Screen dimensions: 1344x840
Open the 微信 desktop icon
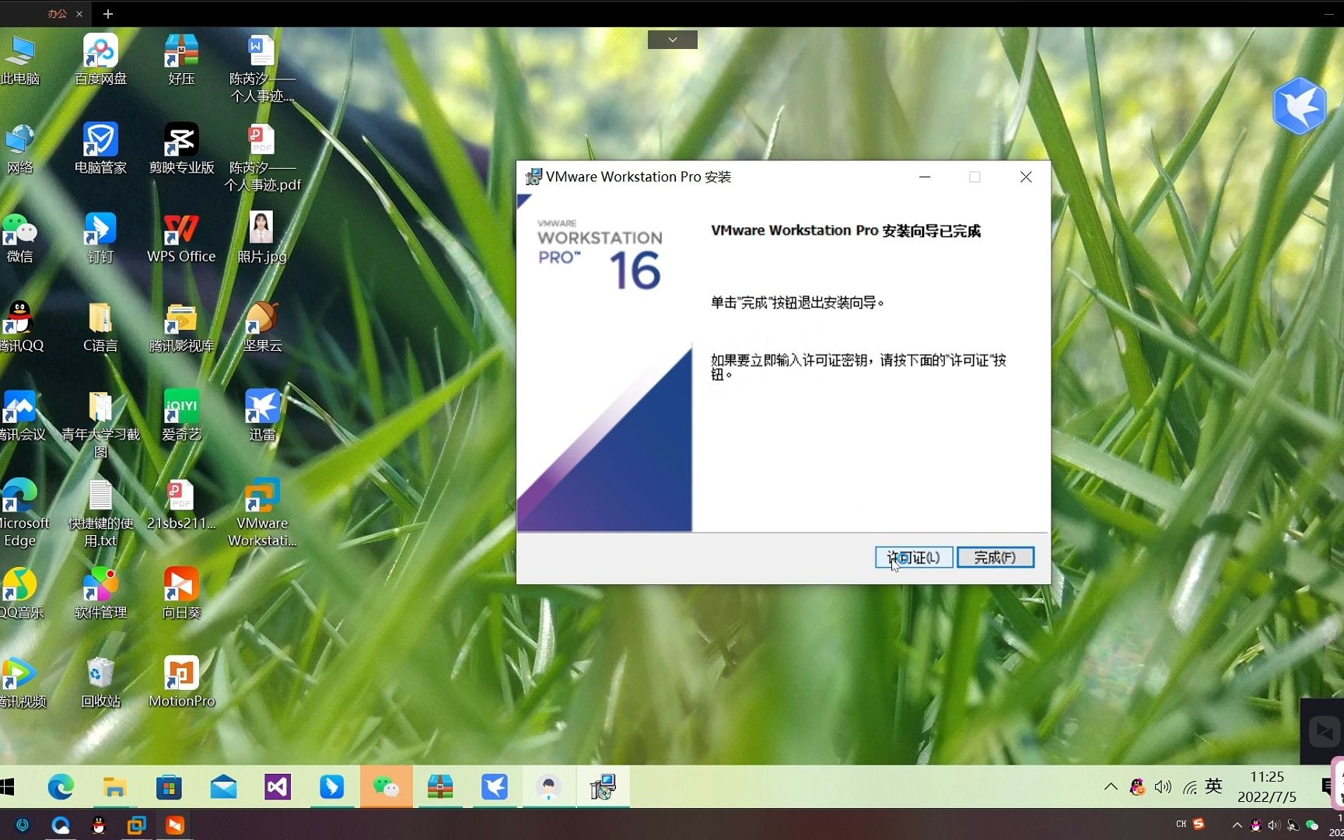pyautogui.click(x=20, y=238)
